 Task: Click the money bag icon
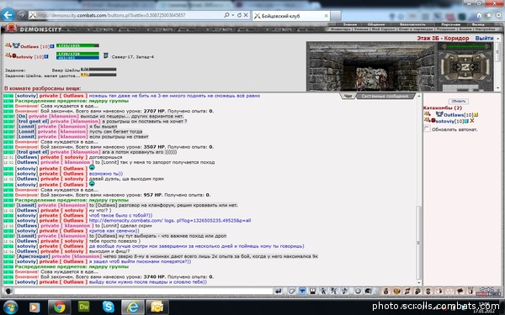(385, 291)
